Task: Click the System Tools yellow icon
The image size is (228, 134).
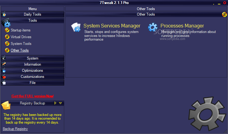Action: (7, 44)
